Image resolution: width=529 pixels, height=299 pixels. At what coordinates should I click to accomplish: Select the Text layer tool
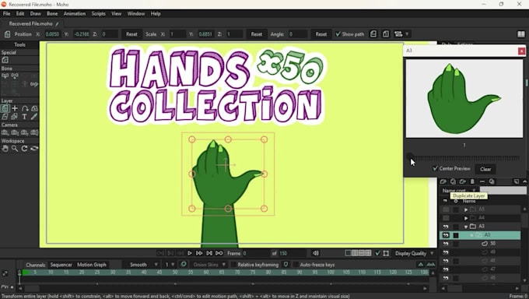pyautogui.click(x=24, y=117)
